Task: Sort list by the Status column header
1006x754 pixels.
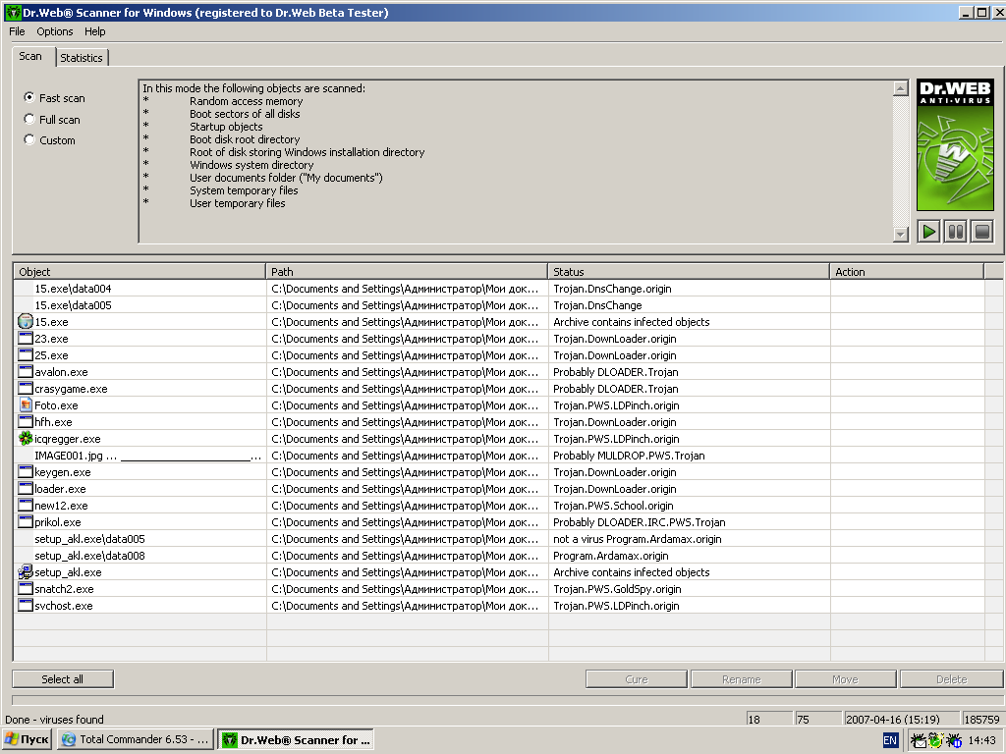Action: point(689,272)
